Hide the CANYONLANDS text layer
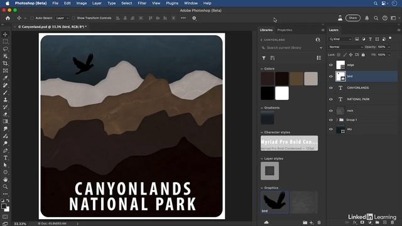The image size is (402, 226). 331,88
